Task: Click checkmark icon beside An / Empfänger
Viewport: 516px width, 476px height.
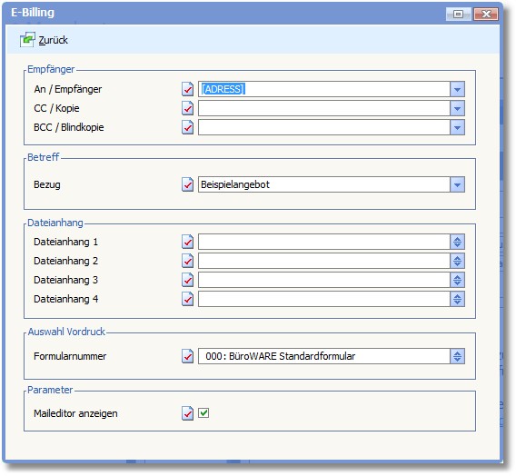Action: (187, 89)
